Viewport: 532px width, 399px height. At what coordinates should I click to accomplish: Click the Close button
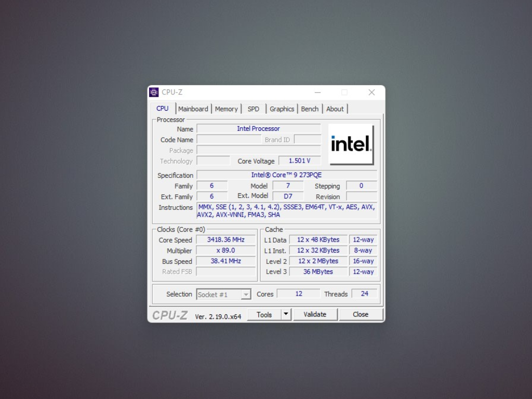[x=361, y=314]
